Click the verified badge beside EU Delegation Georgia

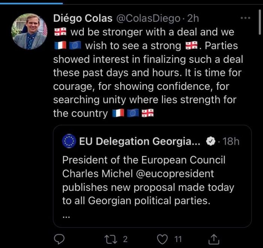tap(211, 141)
